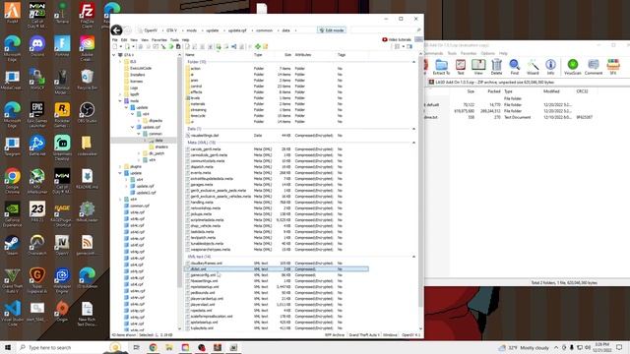Select the 'visualsettings.dat' file row
Image resolution: width=630 pixels, height=354 pixels.
[277, 136]
